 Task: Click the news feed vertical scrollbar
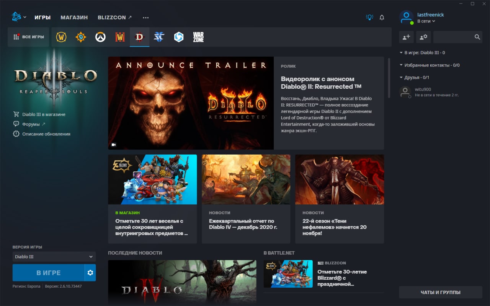click(389, 79)
